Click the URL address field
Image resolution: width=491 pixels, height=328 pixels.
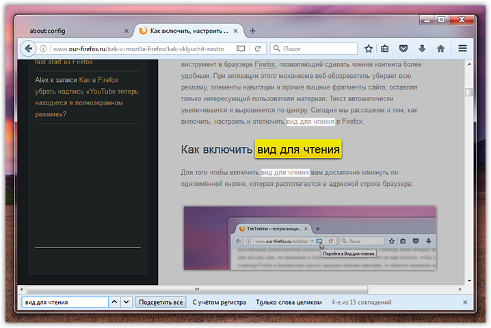pos(139,49)
